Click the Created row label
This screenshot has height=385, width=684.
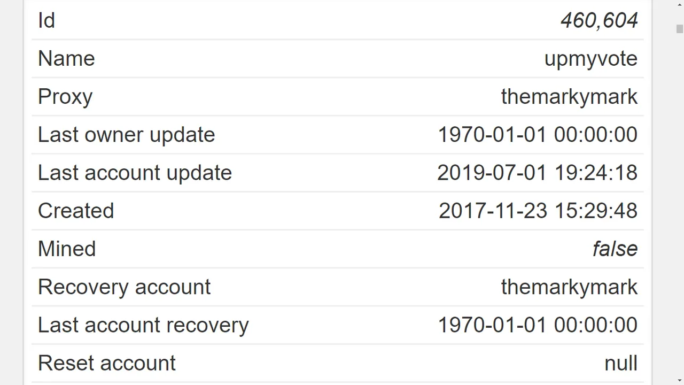coord(76,211)
